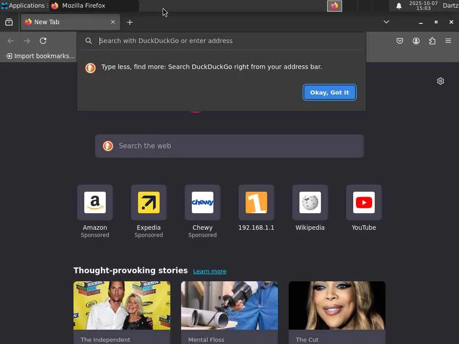Click the address bar search magnifier icon
This screenshot has width=459, height=344.
pyautogui.click(x=89, y=41)
